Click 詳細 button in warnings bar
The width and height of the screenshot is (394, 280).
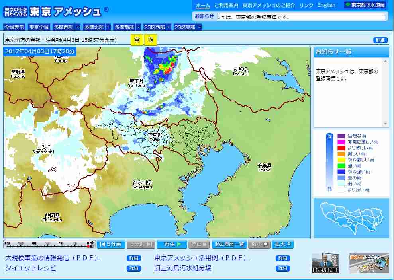pyautogui.click(x=380, y=40)
